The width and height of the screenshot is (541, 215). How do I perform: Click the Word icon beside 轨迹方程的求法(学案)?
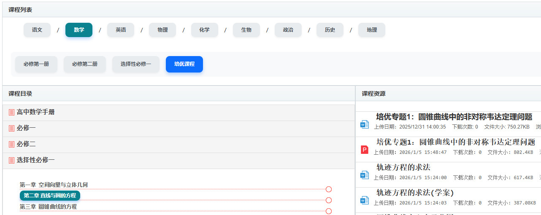point(364,200)
